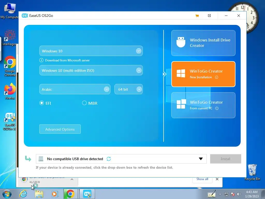Click the volume speaker tray icon
This screenshot has width=265, height=199.
click(239, 194)
